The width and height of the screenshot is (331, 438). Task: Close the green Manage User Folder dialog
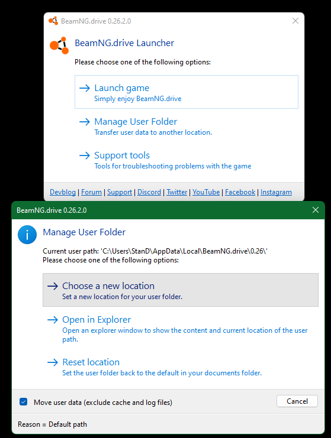[316, 210]
